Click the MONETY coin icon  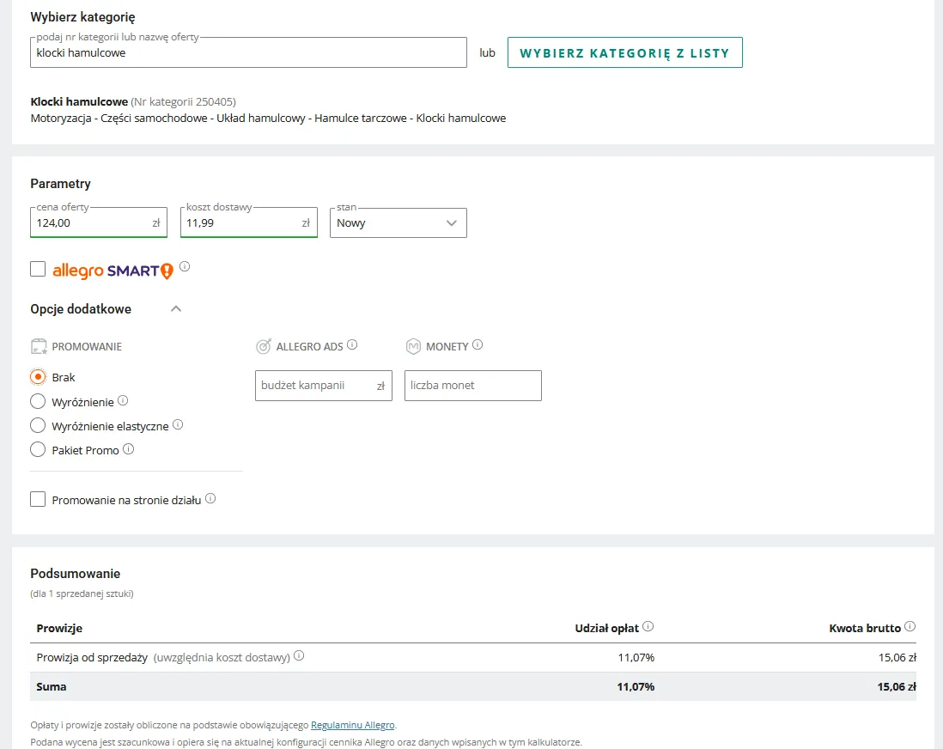413,345
